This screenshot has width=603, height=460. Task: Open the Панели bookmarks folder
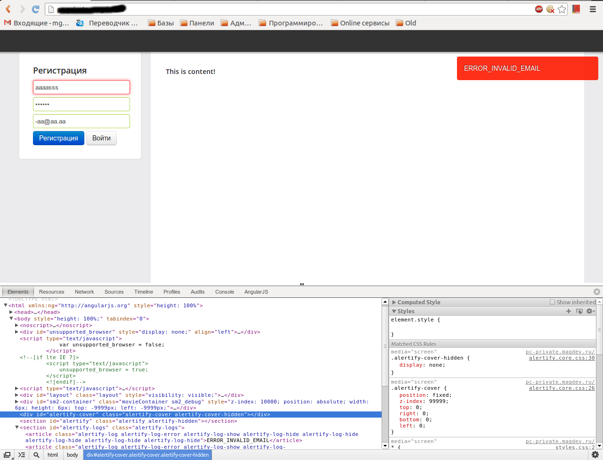[197, 23]
